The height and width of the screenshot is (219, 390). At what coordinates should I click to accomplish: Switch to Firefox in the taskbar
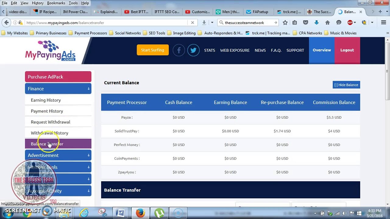140,213
